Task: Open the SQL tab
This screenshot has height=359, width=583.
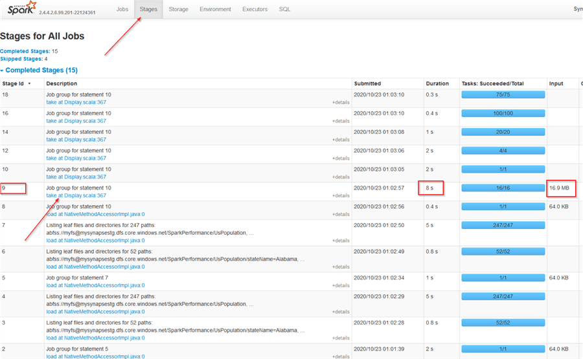Action: (x=284, y=9)
